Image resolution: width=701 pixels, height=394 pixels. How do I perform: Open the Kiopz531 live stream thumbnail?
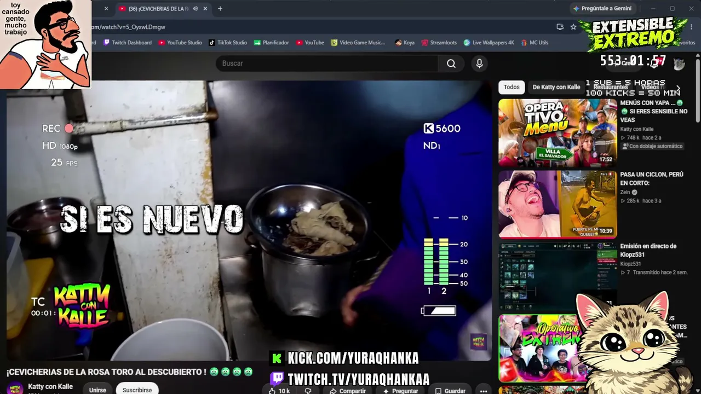[558, 276]
